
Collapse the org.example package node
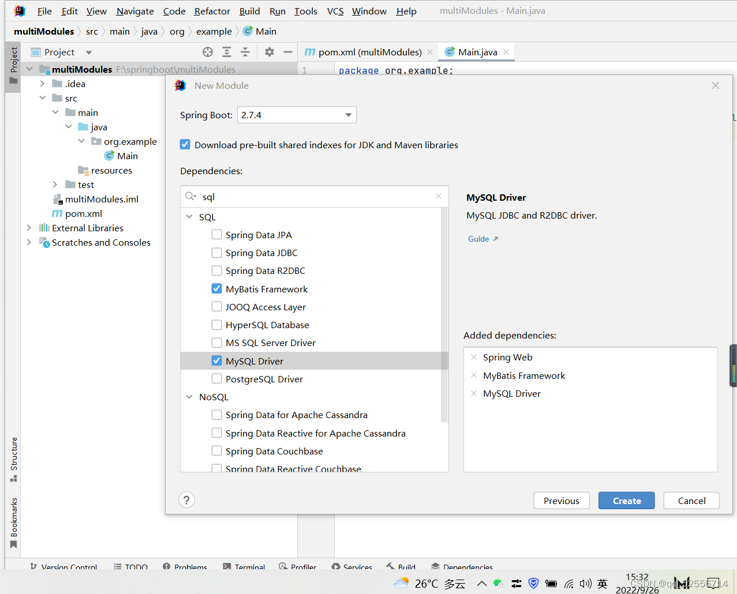point(81,141)
